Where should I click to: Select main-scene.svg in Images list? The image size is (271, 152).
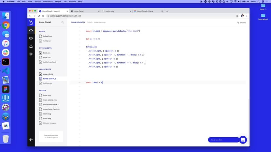coord(49,100)
